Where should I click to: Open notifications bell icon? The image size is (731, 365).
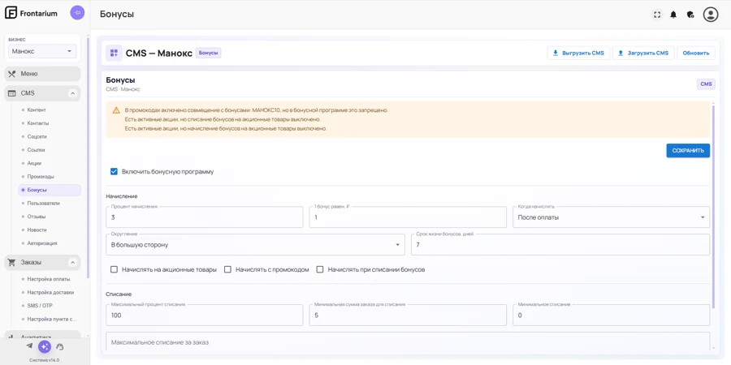coord(673,15)
